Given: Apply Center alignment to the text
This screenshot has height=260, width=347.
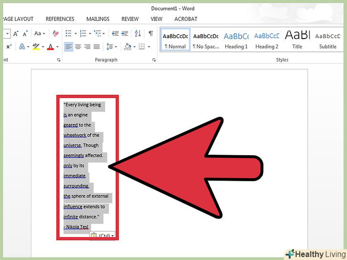Looking at the screenshot, I should click(x=78, y=47).
